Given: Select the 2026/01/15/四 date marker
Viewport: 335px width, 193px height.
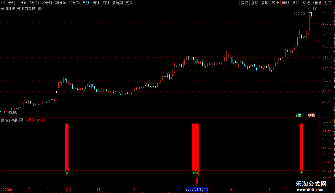Looking at the screenshot, I should coord(197,189).
